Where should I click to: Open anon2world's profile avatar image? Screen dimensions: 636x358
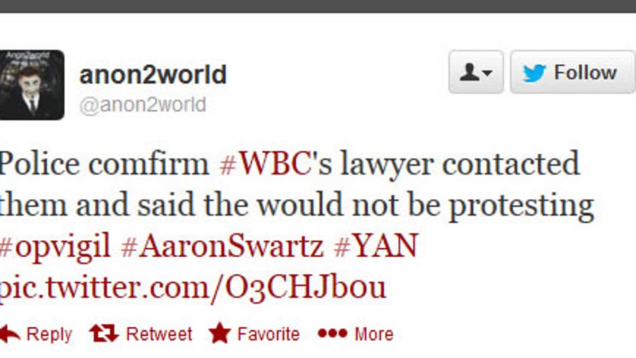[x=32, y=85]
